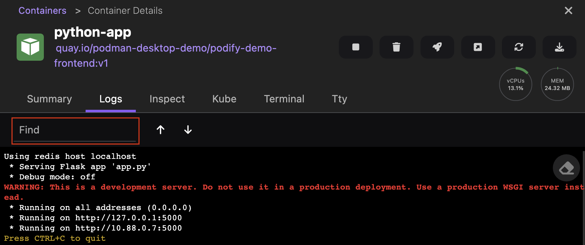Click inside the Find field

75,130
